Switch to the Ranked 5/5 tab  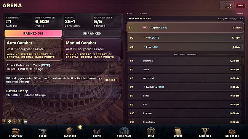[34, 33]
